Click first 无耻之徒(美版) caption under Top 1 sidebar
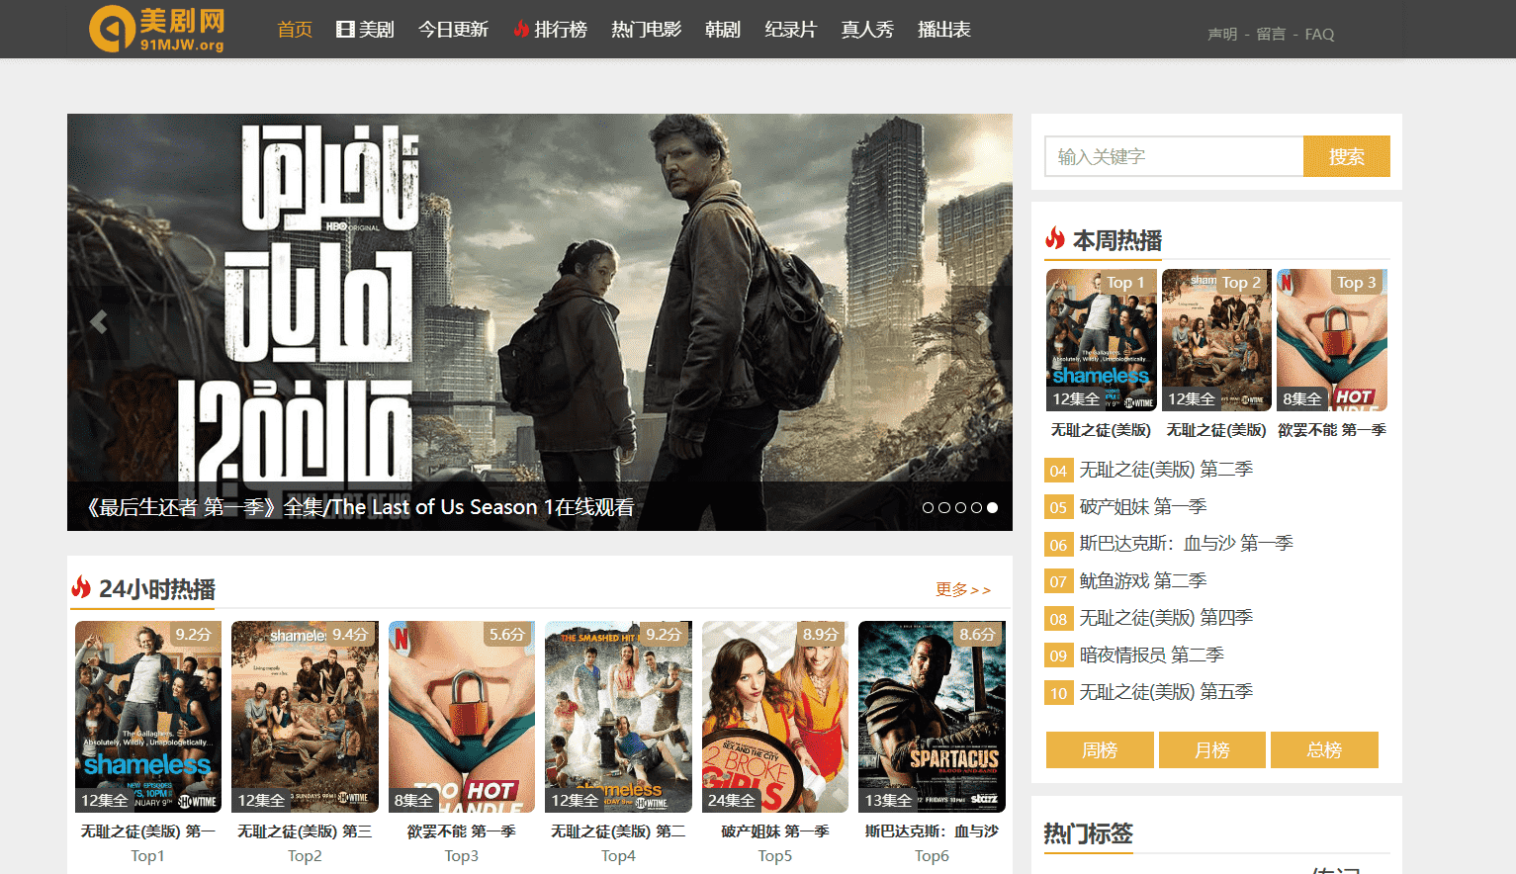Image resolution: width=1516 pixels, height=874 pixels. (x=1101, y=430)
